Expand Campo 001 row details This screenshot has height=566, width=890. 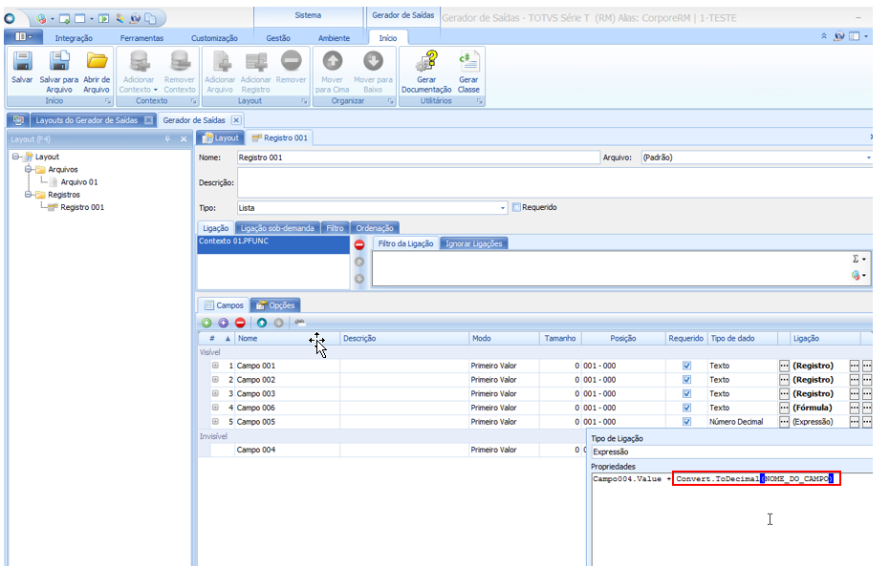[216, 366]
